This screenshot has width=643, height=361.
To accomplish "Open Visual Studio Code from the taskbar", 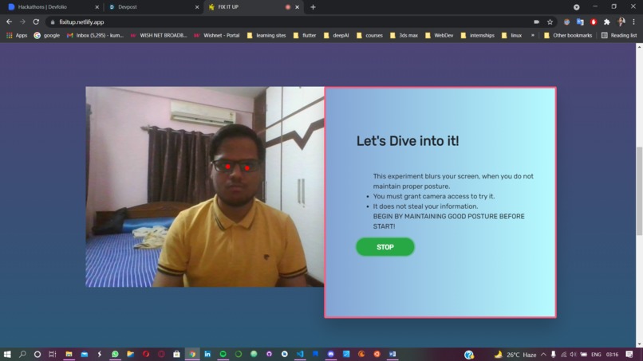I will (x=300, y=354).
